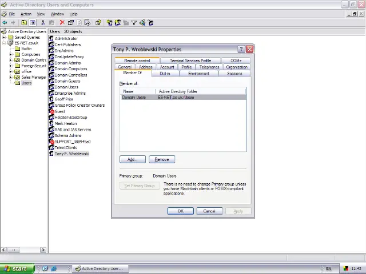The width and height of the screenshot is (366, 274).
Task: Click the filter funnel toolbar icon
Action: point(134,23)
